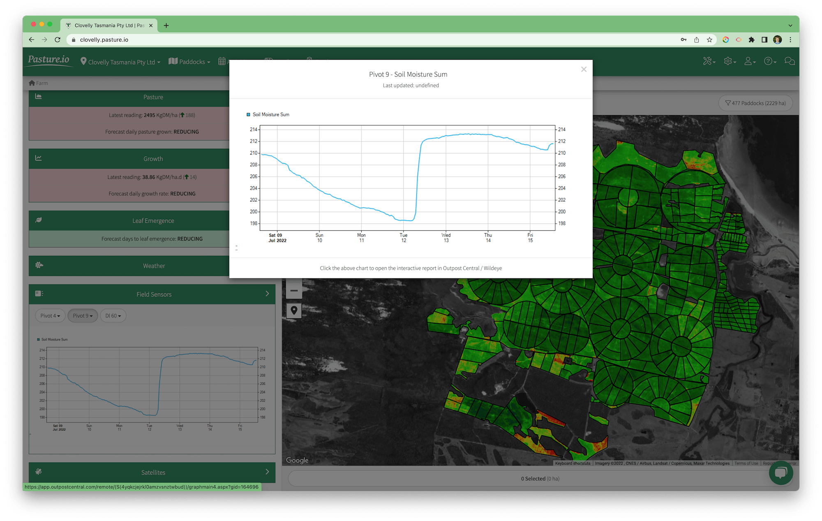Zoom out the map with minus button

point(294,291)
